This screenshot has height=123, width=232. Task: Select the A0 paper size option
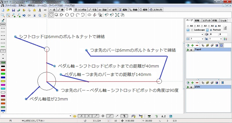coord(188,26)
